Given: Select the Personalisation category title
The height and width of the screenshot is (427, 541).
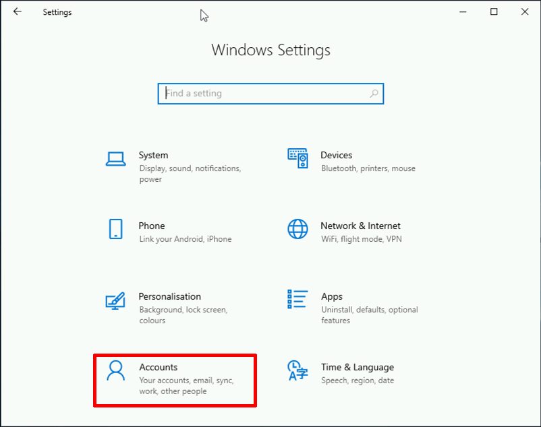Looking at the screenshot, I should pos(170,296).
